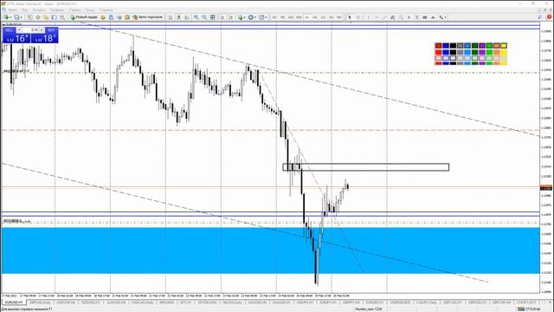Image resolution: width=554 pixels, height=312 pixels.
Task: Expand the Periods dropdown arrow
Action: point(254,17)
